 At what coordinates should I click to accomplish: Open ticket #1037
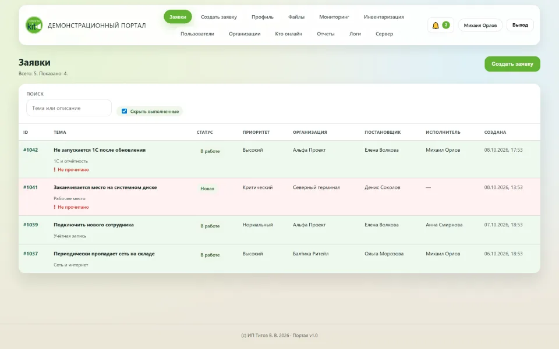(x=31, y=254)
